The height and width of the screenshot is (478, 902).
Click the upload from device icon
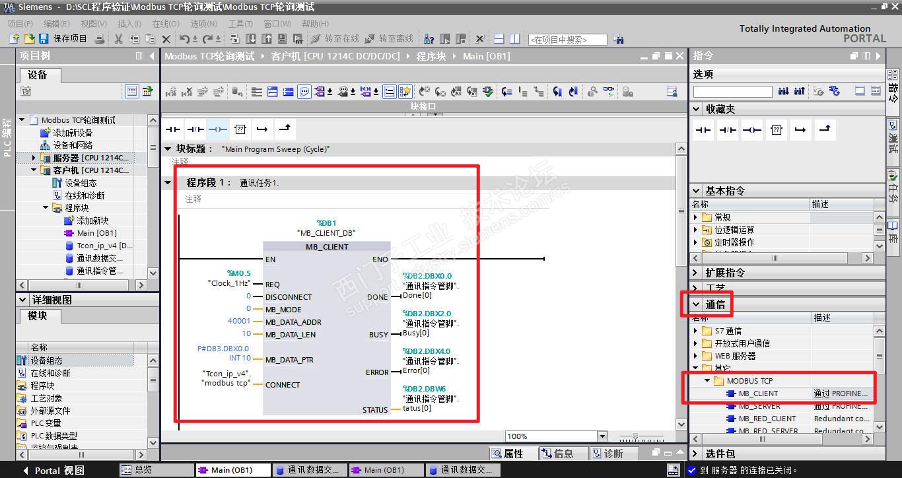pos(267,39)
